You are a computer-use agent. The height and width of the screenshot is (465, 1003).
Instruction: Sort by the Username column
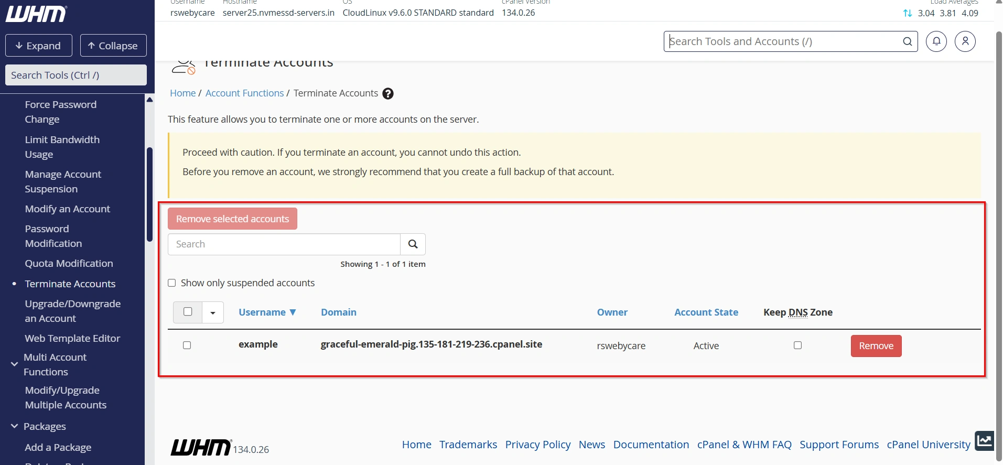coord(267,312)
